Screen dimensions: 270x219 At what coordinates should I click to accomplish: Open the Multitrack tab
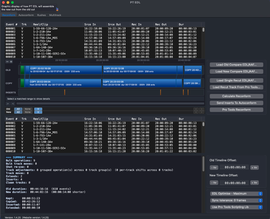tap(55, 15)
